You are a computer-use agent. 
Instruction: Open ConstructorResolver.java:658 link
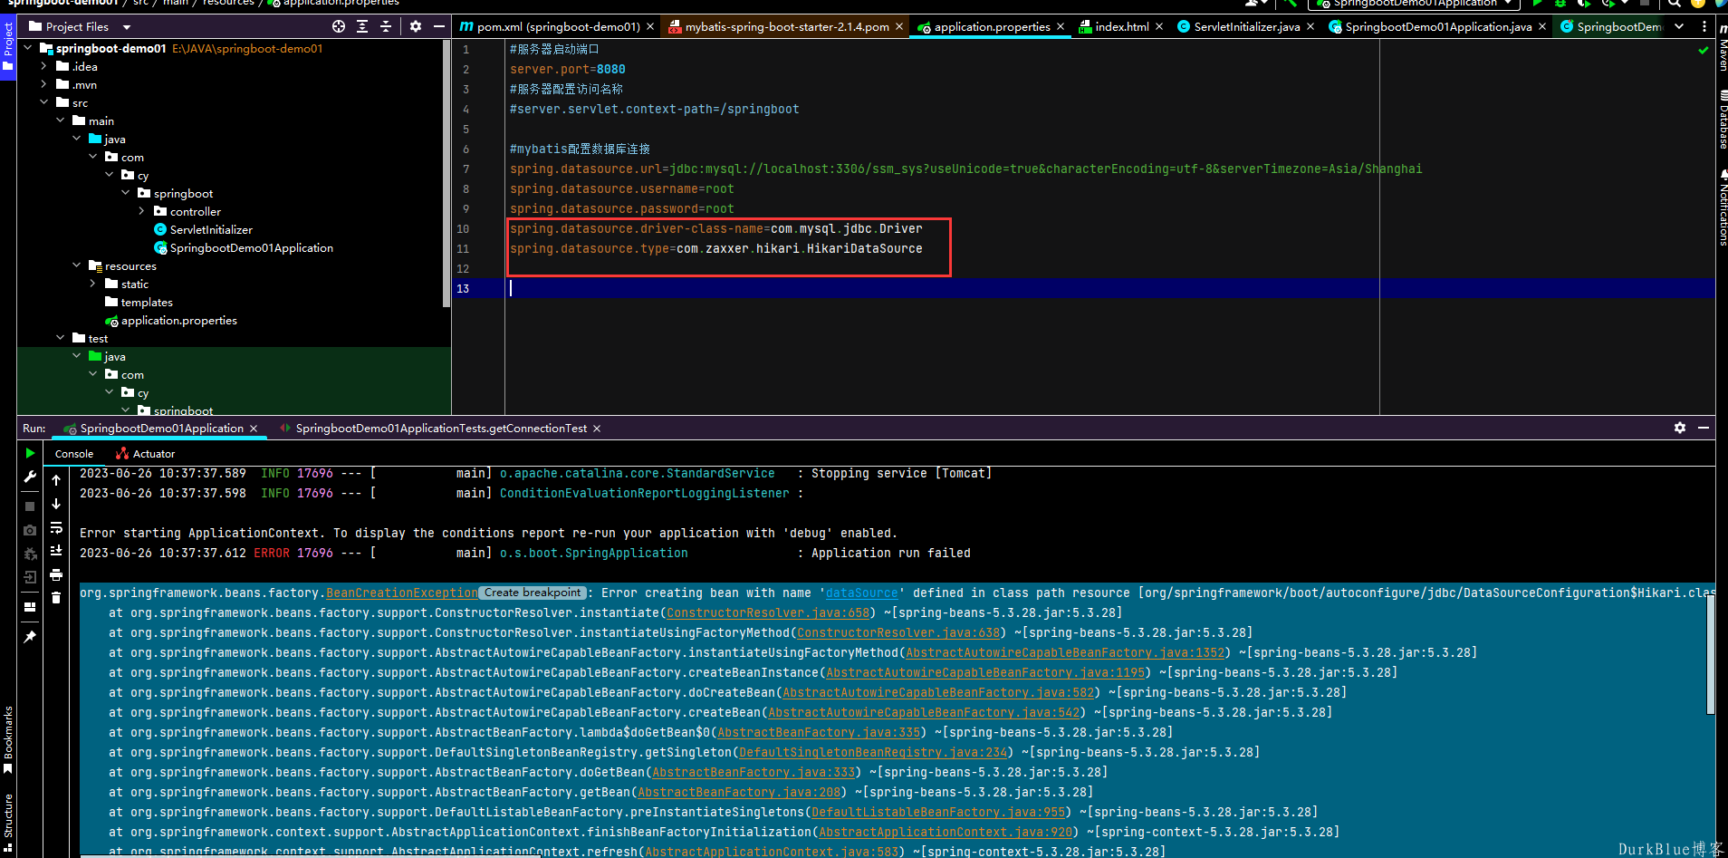point(768,613)
